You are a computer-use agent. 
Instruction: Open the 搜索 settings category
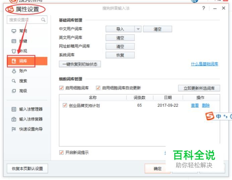tap(23, 81)
